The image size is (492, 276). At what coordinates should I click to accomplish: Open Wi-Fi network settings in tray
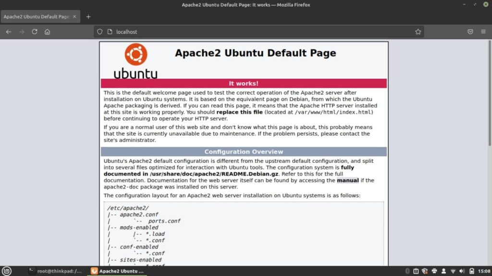pos(453,271)
